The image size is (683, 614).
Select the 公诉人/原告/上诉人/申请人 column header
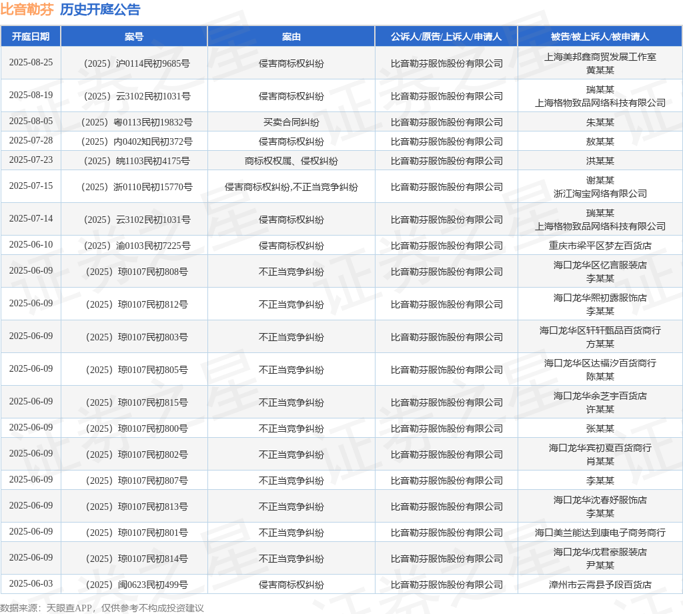coord(446,37)
